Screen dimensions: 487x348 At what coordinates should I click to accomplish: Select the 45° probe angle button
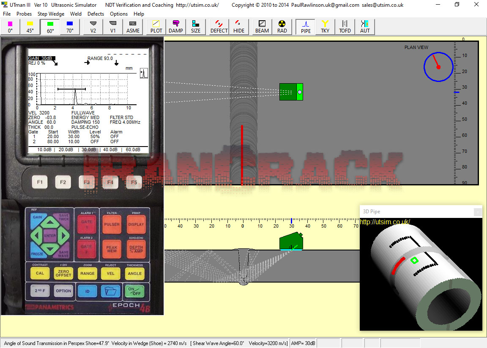click(x=30, y=27)
